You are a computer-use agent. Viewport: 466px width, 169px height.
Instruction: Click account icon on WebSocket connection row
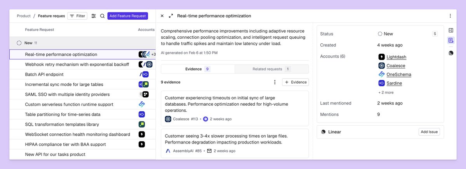point(142,134)
